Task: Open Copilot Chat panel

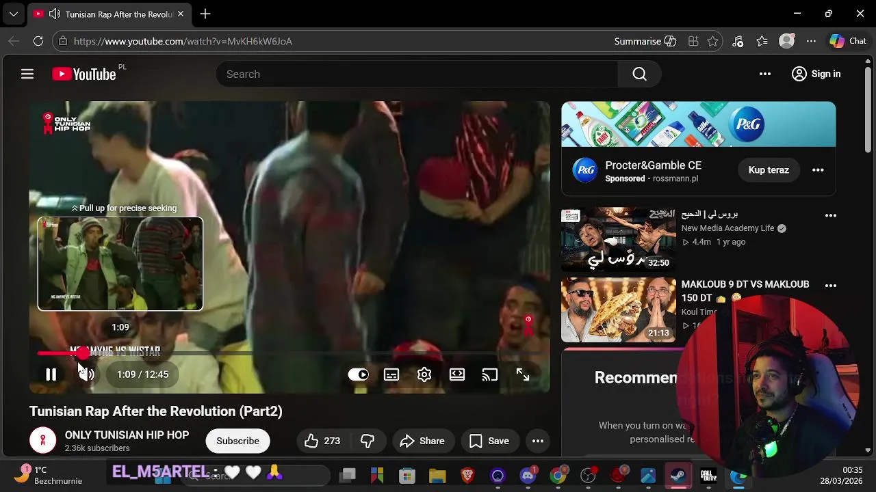Action: (848, 41)
